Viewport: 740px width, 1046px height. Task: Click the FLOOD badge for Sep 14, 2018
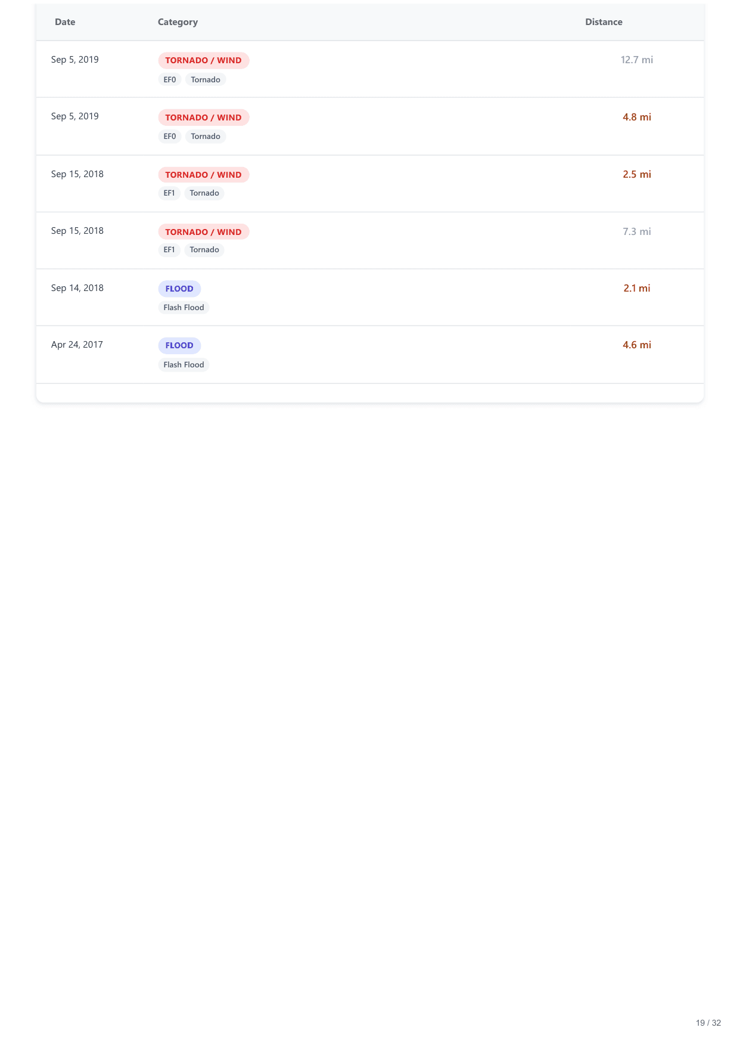179,289
